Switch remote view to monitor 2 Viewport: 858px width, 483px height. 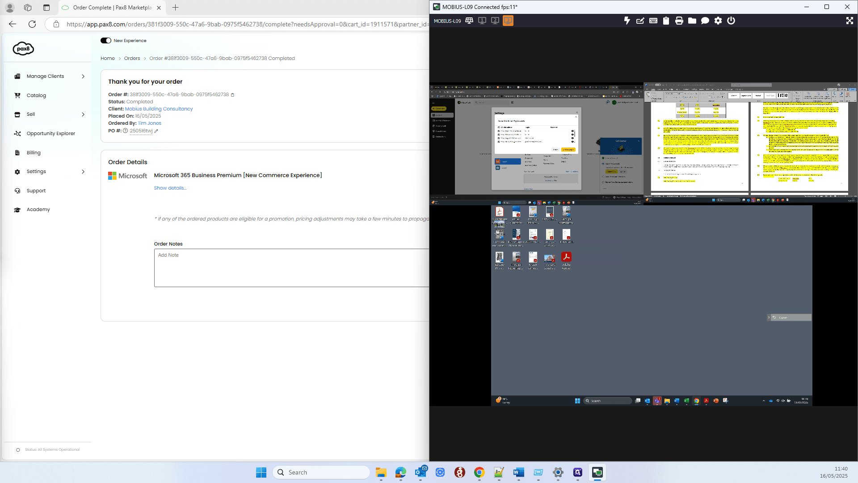(495, 21)
